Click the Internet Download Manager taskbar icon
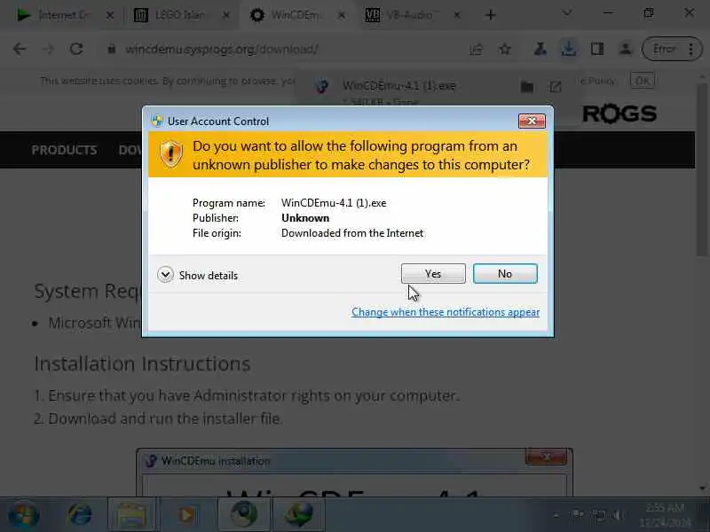Image resolution: width=710 pixels, height=532 pixels. tap(299, 515)
